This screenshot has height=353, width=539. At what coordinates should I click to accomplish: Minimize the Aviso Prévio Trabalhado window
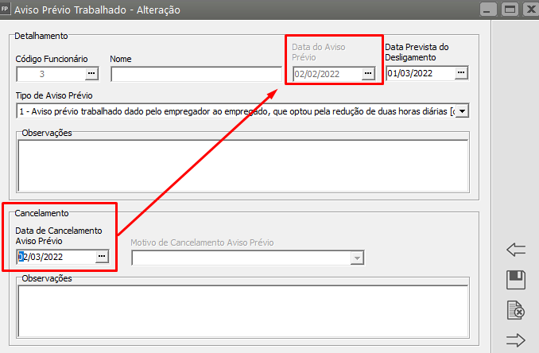point(488,10)
